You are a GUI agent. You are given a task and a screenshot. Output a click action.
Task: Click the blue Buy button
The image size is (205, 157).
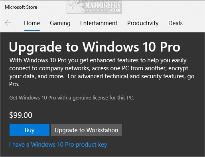click(30, 130)
